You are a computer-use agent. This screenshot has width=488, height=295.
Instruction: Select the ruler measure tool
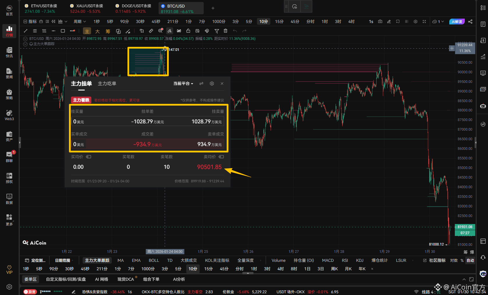tap(151, 31)
